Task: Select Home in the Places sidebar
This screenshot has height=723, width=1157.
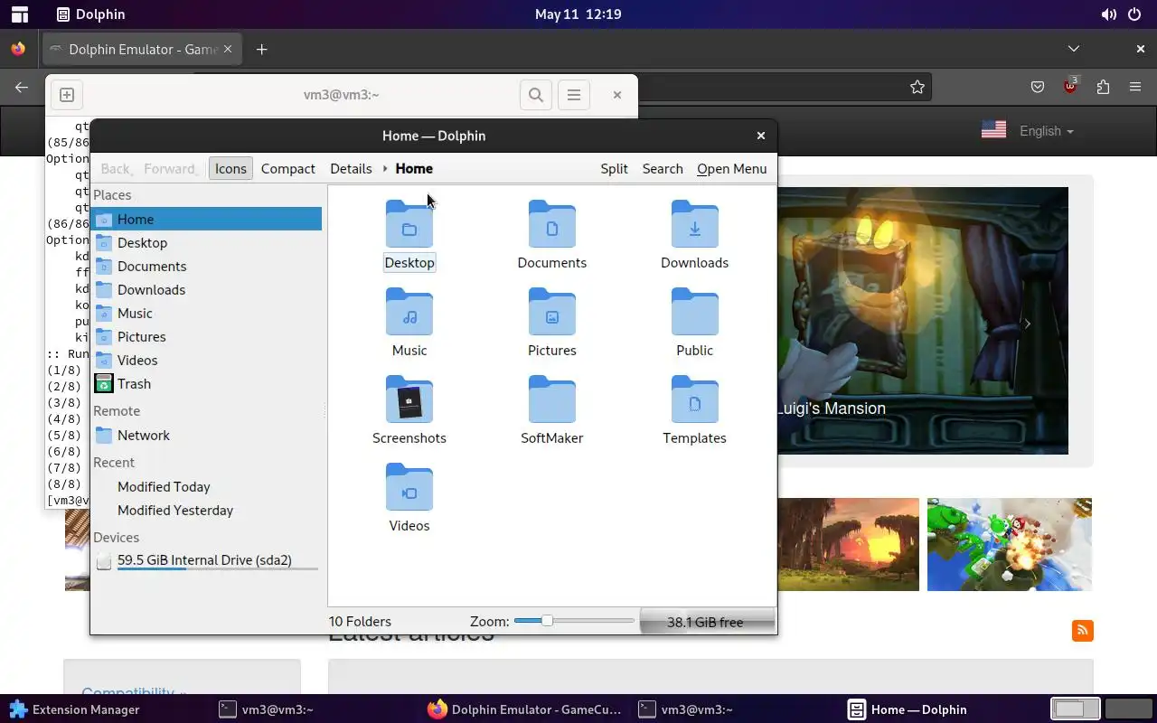Action: (x=207, y=219)
